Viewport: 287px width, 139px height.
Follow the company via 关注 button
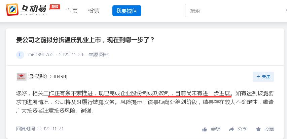click(x=263, y=77)
